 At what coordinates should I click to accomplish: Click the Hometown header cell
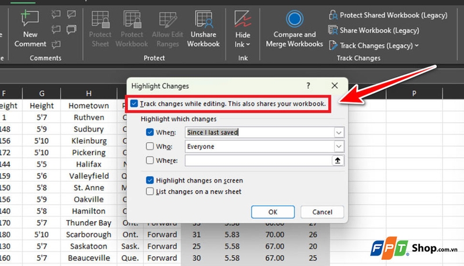click(89, 105)
